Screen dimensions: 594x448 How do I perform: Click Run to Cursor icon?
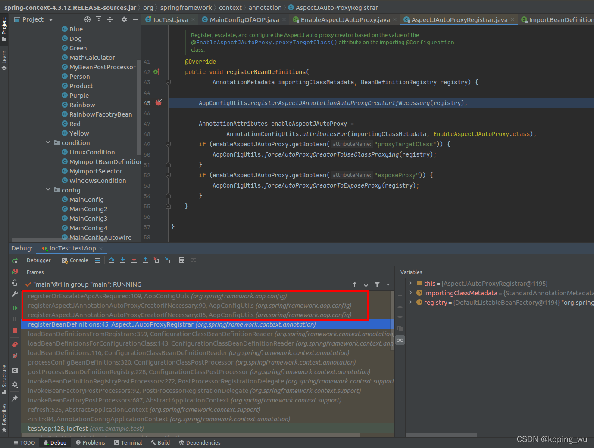click(x=168, y=260)
